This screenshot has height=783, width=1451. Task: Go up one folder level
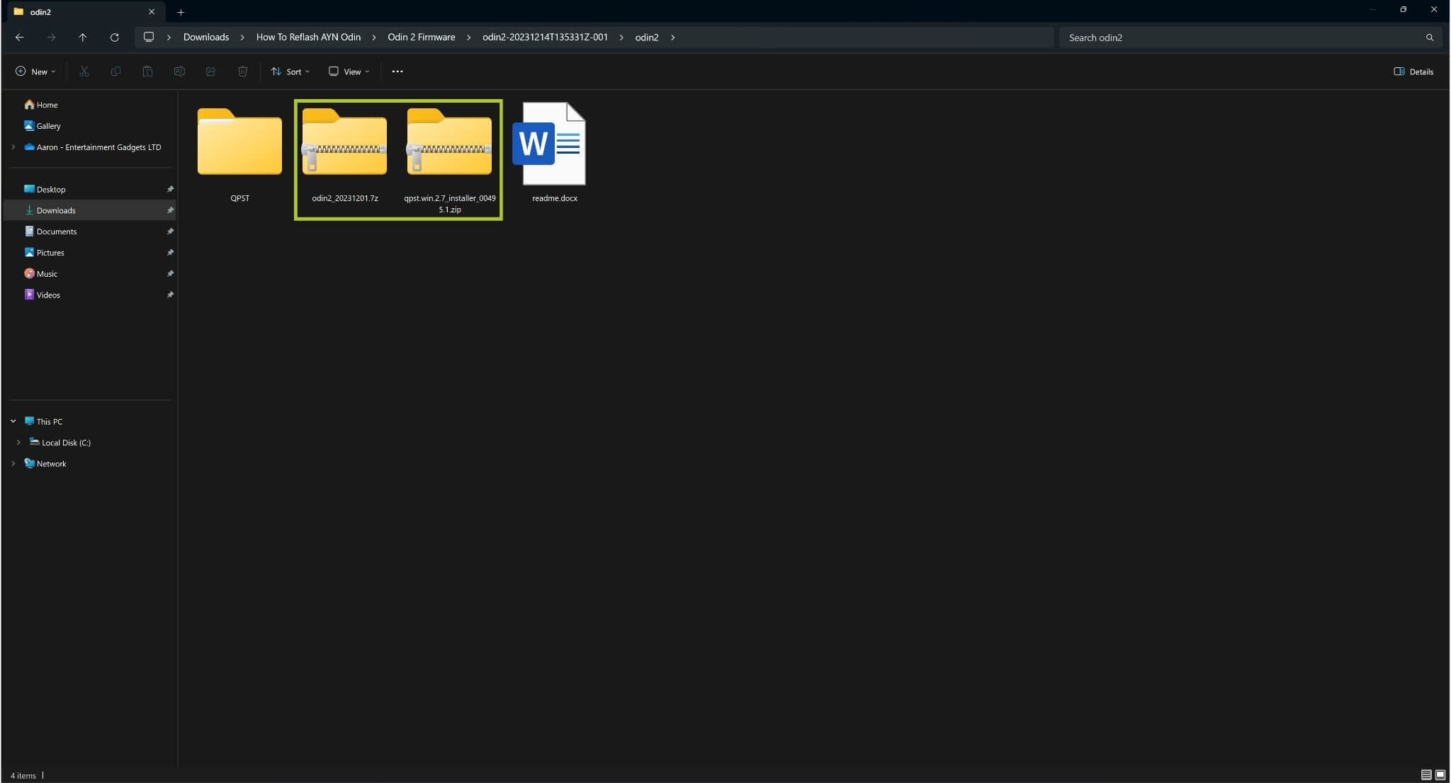tap(82, 38)
